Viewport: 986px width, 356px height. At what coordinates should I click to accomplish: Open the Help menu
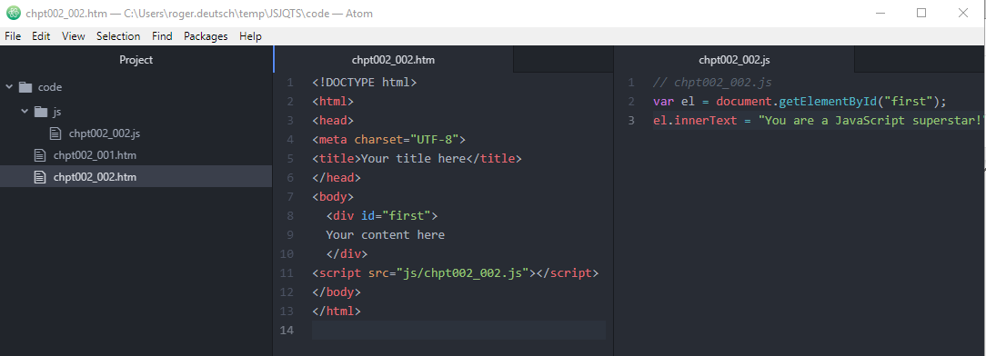[250, 36]
